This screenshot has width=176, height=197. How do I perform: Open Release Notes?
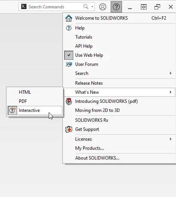tap(119, 83)
